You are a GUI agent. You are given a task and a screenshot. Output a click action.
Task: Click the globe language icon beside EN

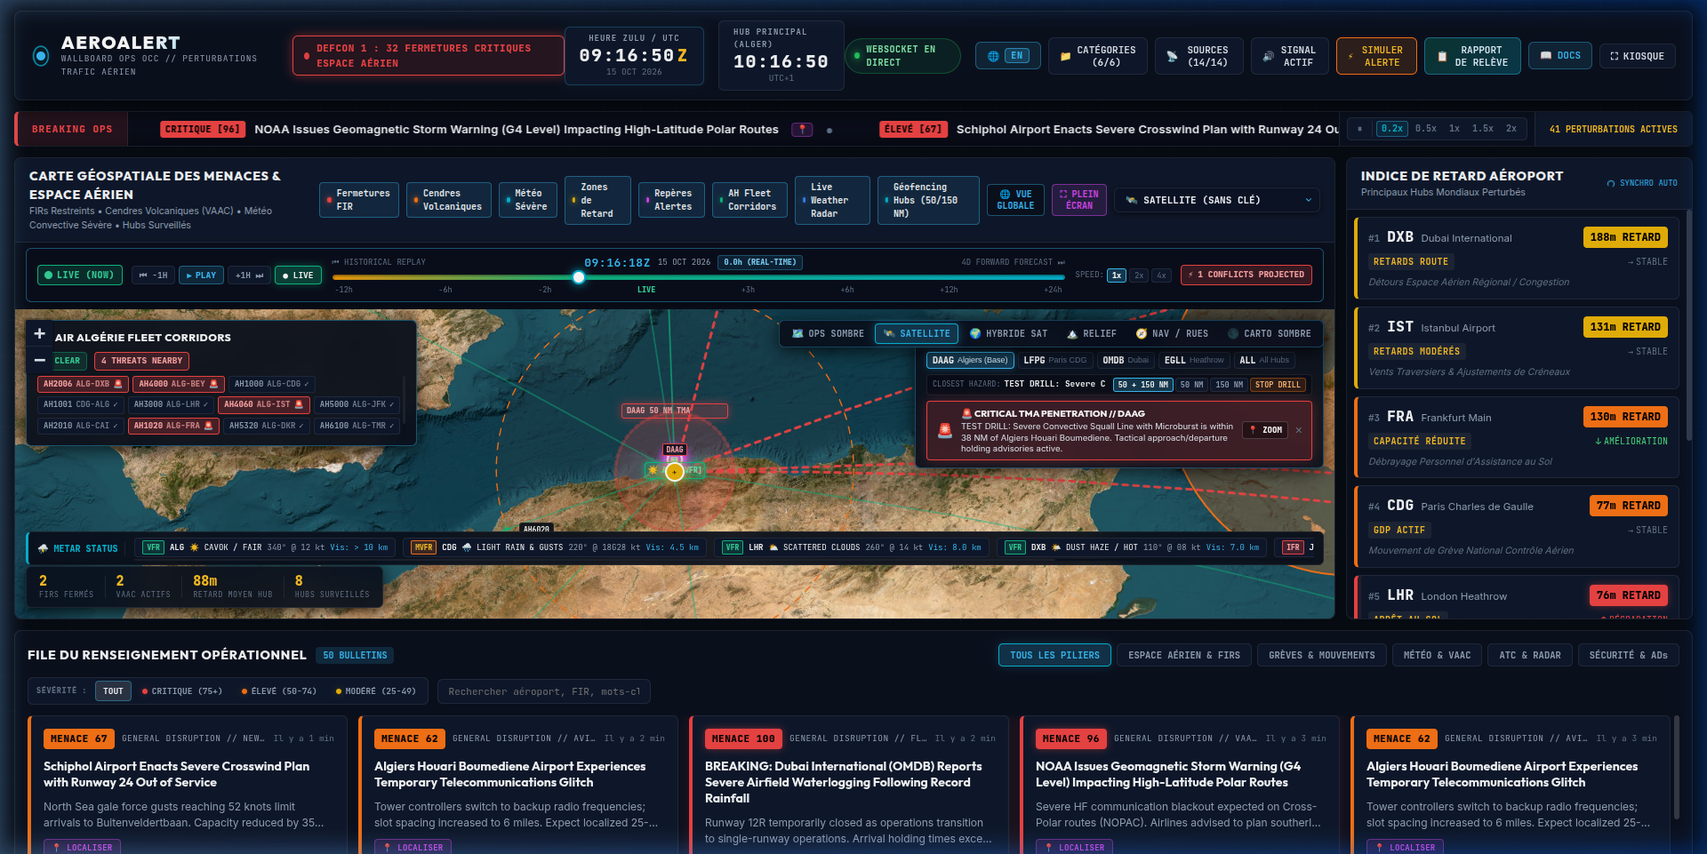(x=993, y=56)
